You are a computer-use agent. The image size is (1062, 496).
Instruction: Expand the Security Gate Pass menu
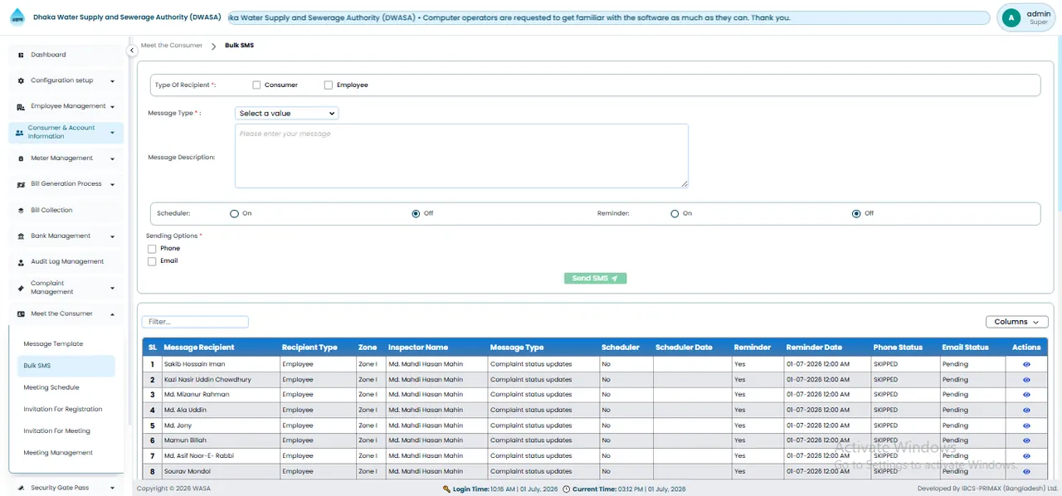112,489
